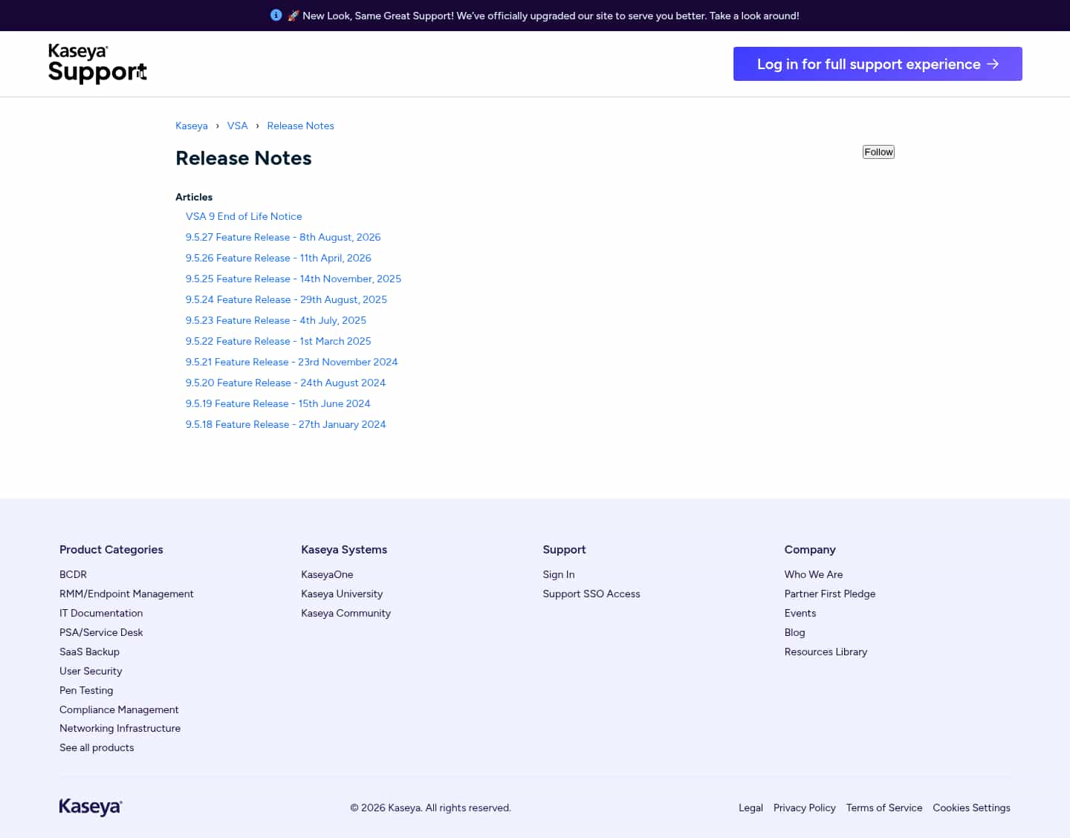
Task: Open Who We Are link
Action: tap(814, 574)
